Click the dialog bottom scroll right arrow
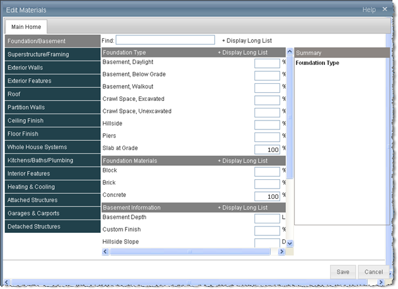398x289 pixels. click(x=380, y=282)
